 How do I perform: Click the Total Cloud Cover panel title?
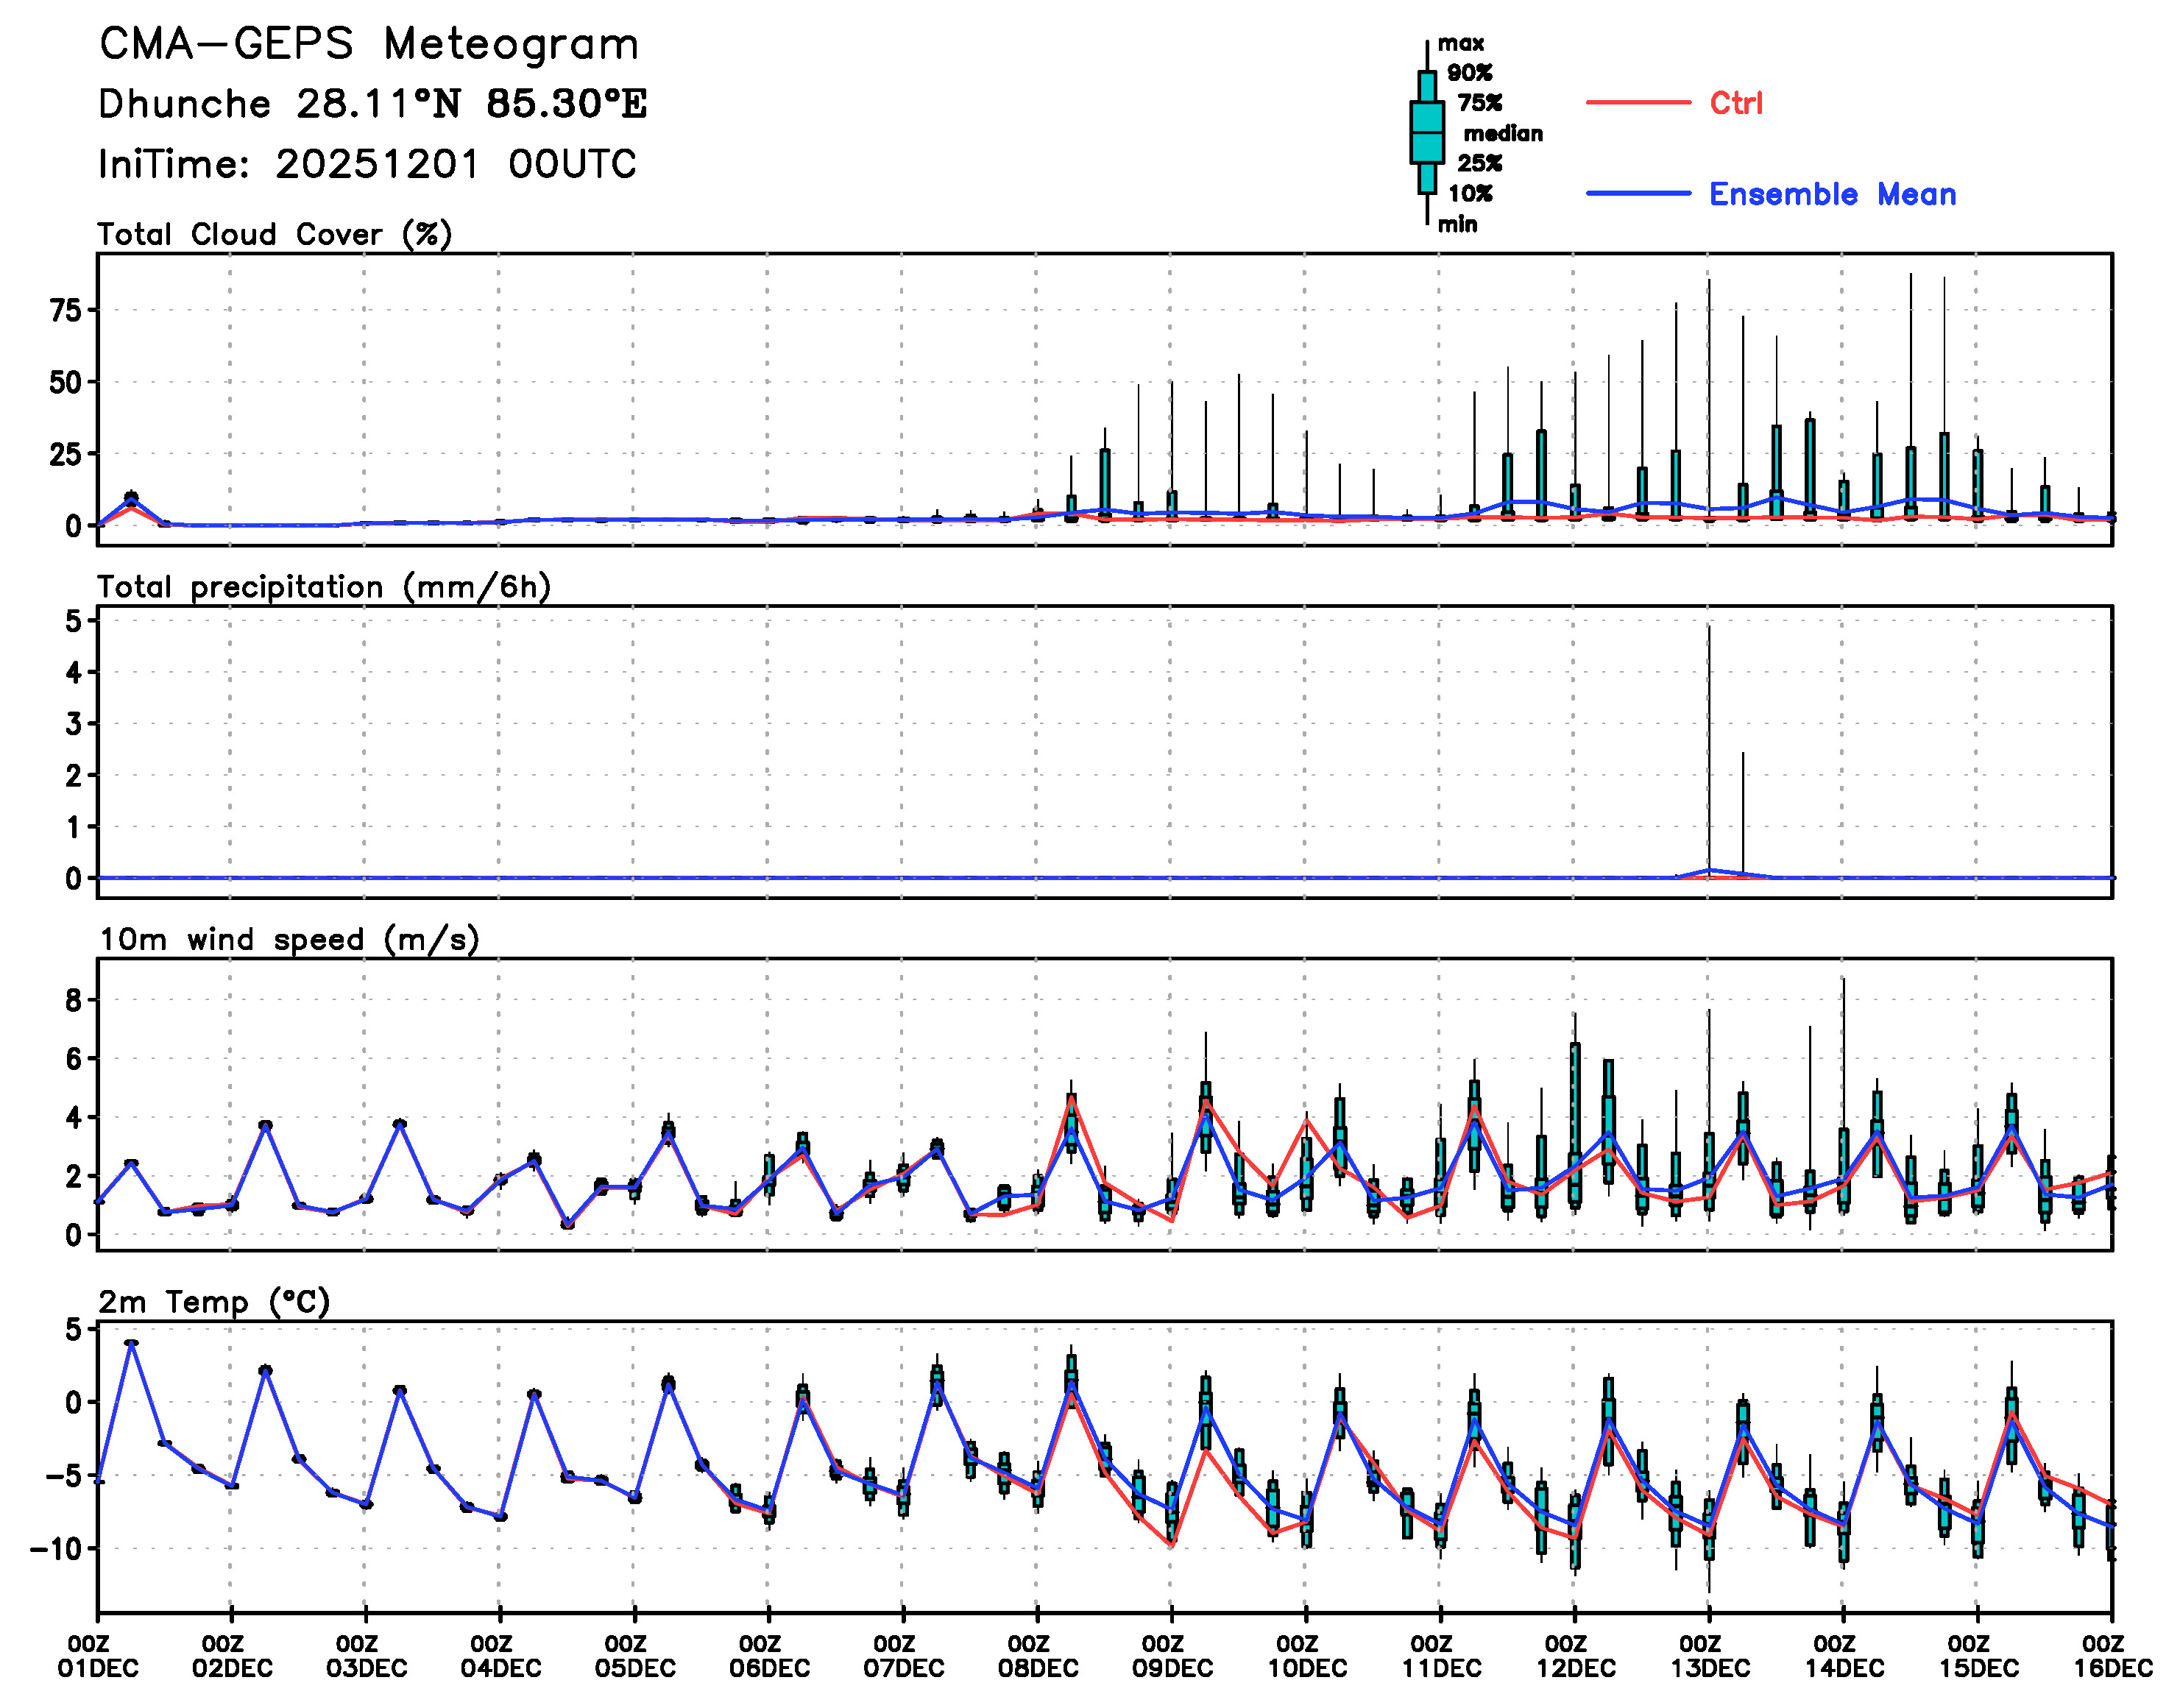tap(275, 235)
